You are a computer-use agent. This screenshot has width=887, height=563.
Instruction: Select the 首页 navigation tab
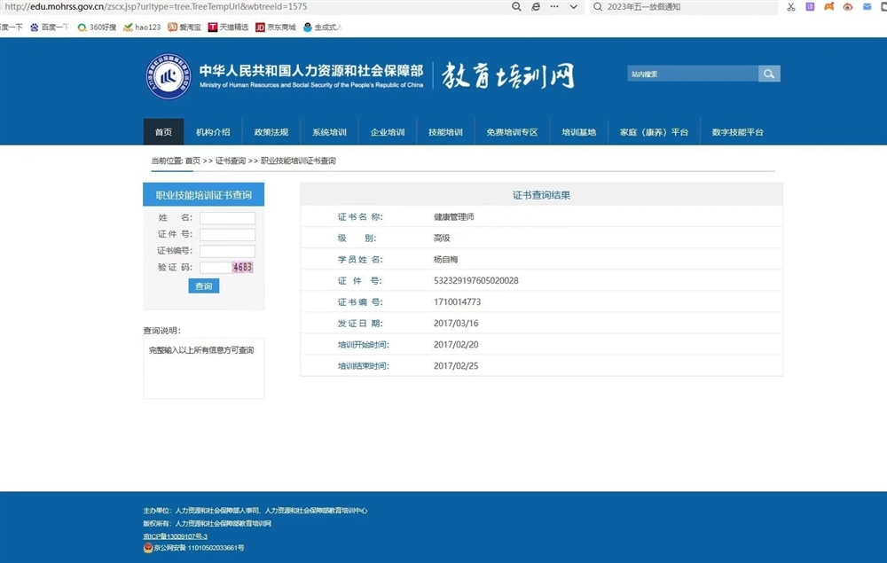(163, 132)
